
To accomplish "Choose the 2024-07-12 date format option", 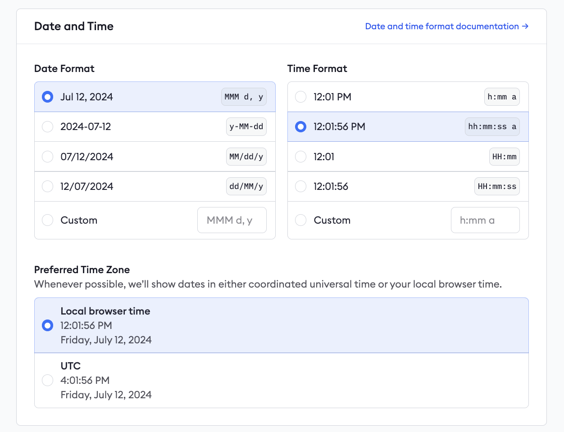I will tap(48, 127).
